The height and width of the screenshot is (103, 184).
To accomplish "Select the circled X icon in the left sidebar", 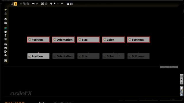I will (x=5, y=39).
